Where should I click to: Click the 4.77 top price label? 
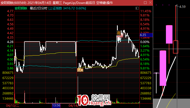[10, 11]
